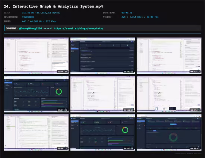Click the "SIZE:" label
205x158 pixels.
(x=7, y=13)
